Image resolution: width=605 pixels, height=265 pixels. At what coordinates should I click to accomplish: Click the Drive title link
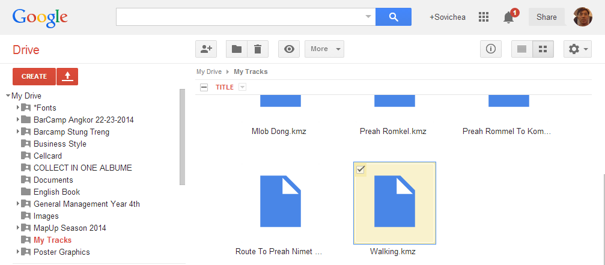pos(26,50)
